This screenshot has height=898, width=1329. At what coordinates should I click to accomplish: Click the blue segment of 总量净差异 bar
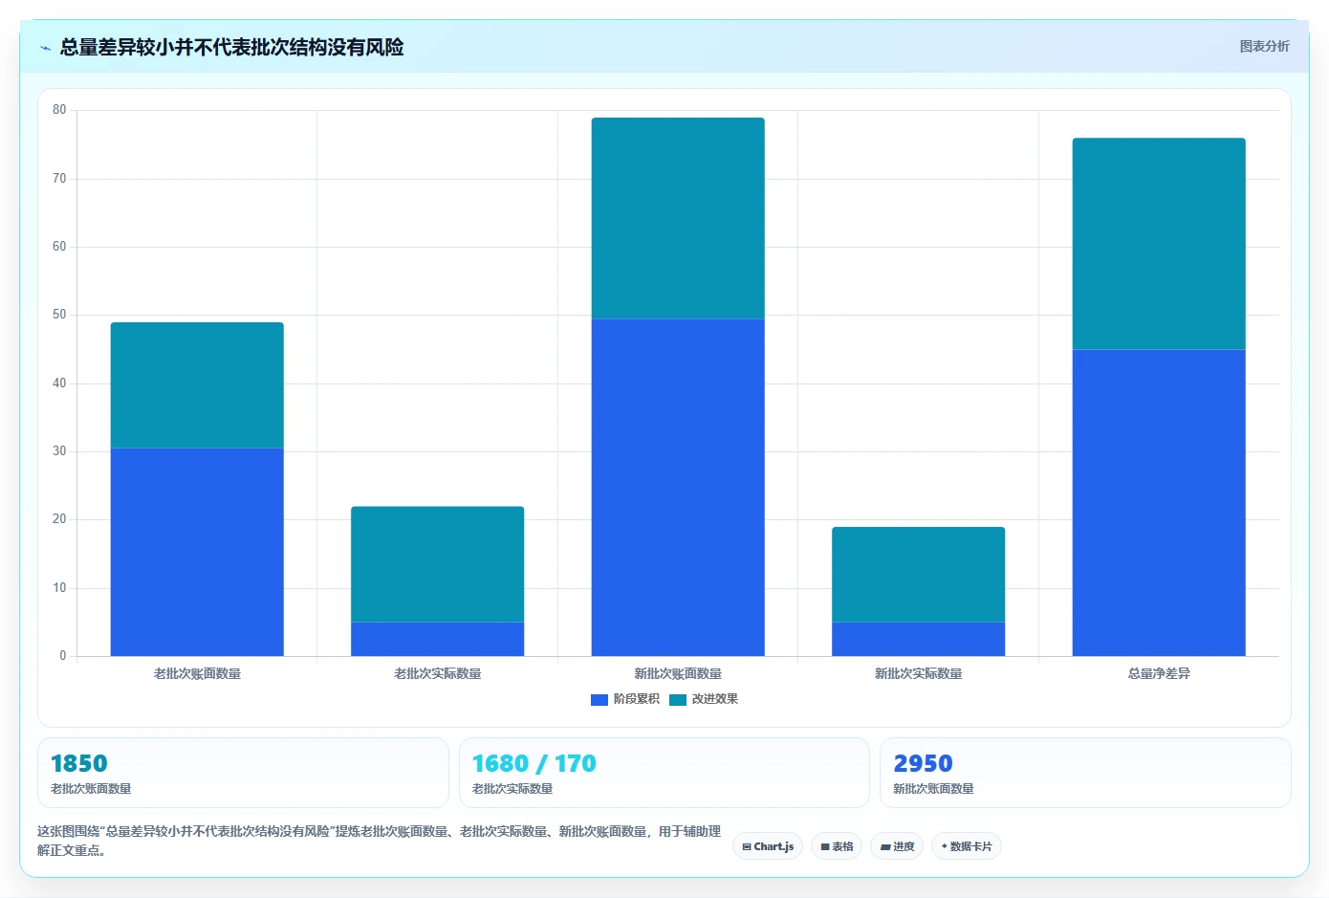tap(1159, 503)
